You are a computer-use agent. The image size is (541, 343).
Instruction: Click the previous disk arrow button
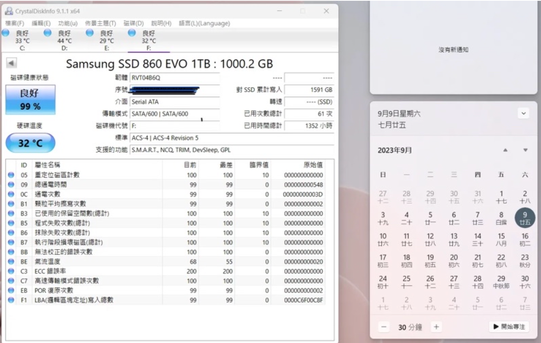pos(11,63)
